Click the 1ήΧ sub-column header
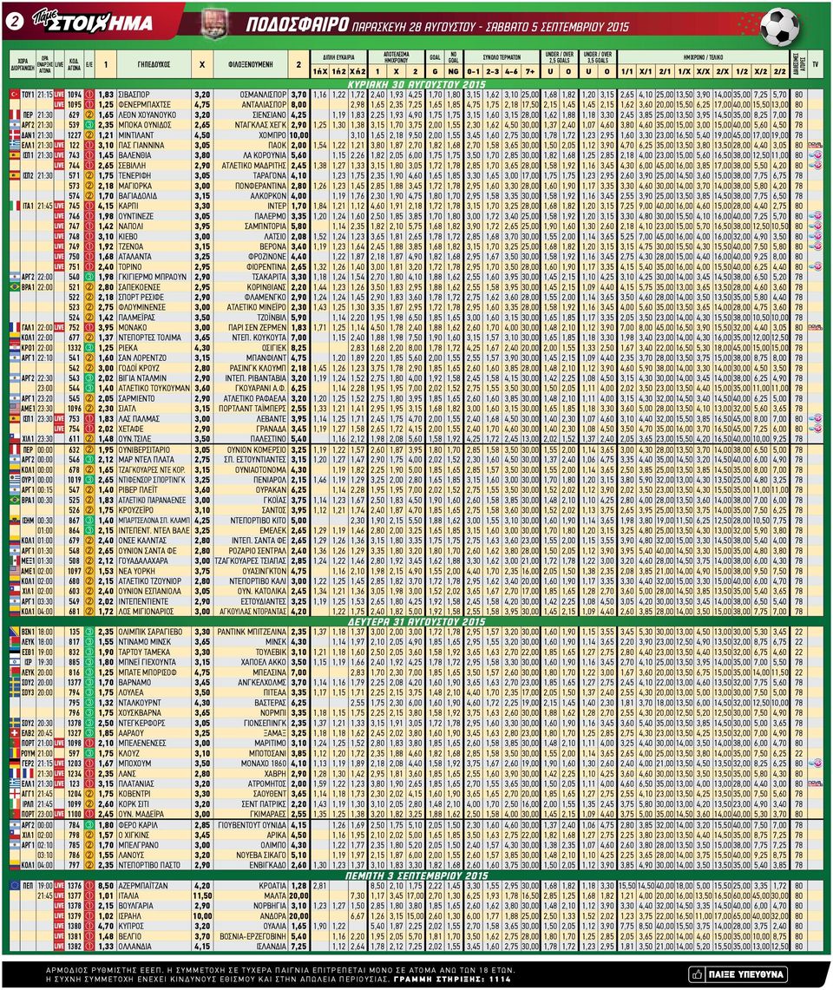This screenshot has width=833, height=990. click(319, 71)
